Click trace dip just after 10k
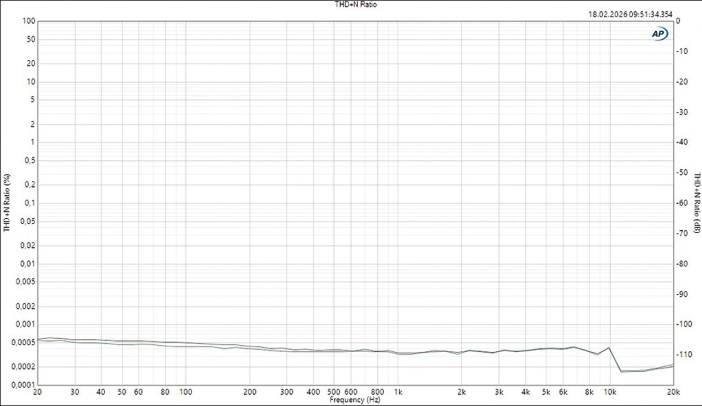The width and height of the screenshot is (702, 406). (622, 371)
